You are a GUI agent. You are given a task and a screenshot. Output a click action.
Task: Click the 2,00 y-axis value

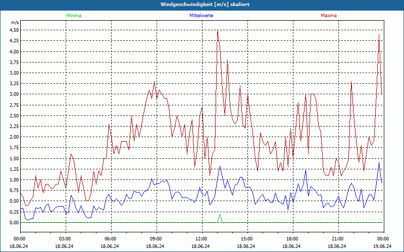(14, 137)
